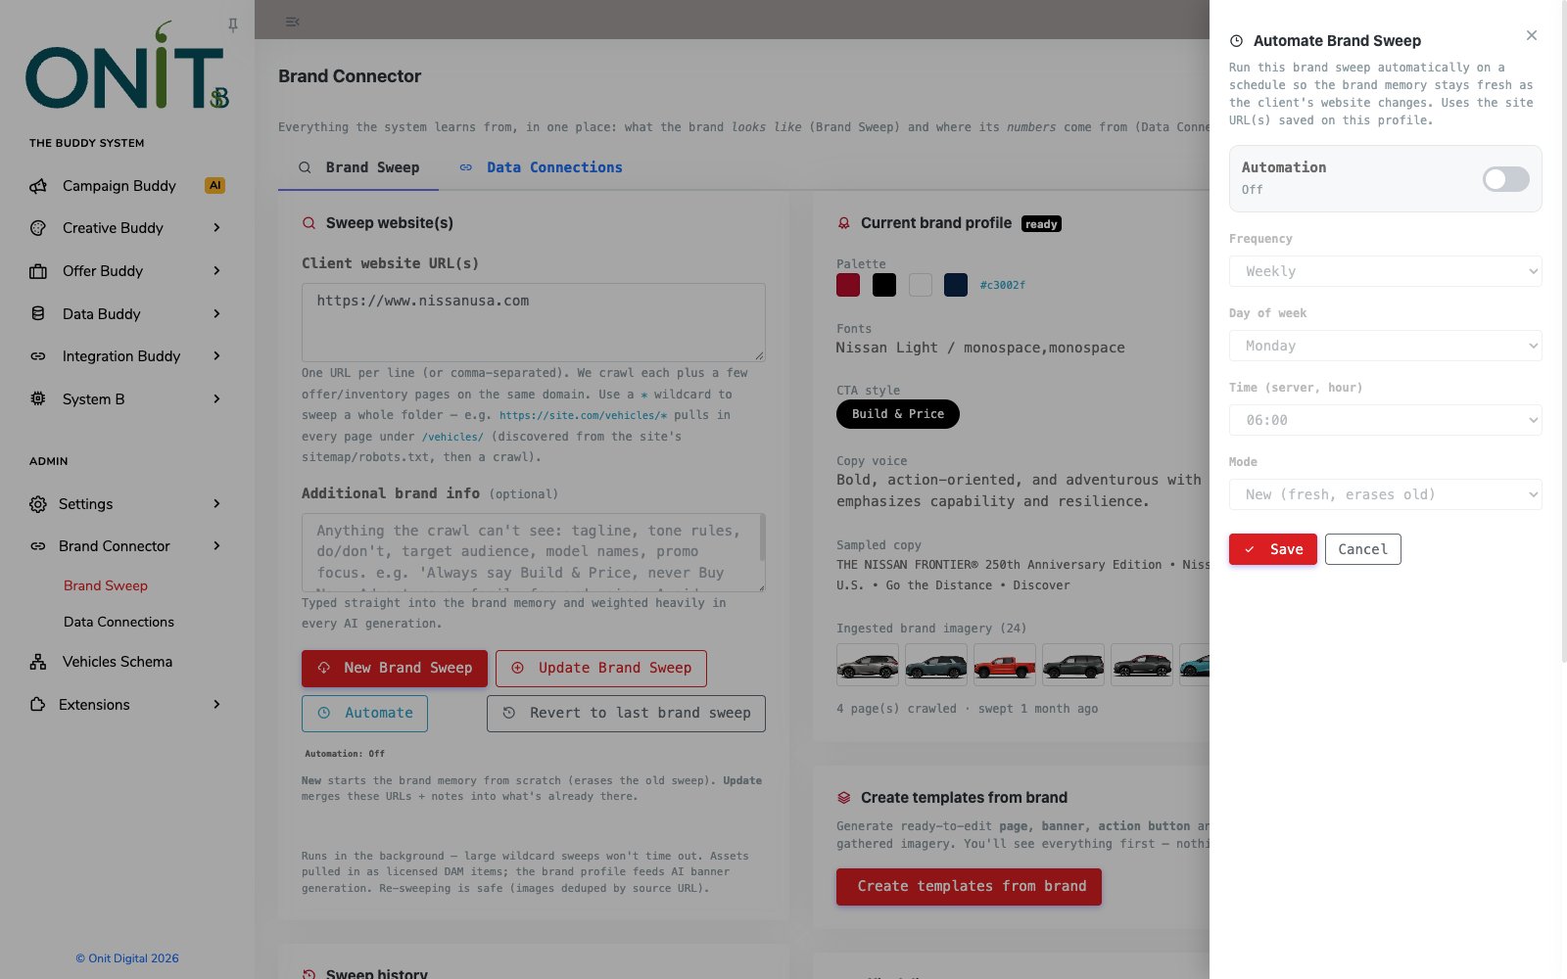Screen dimensions: 1567x979
Task: Click the Client website URL(s) text area
Action: click(x=534, y=322)
